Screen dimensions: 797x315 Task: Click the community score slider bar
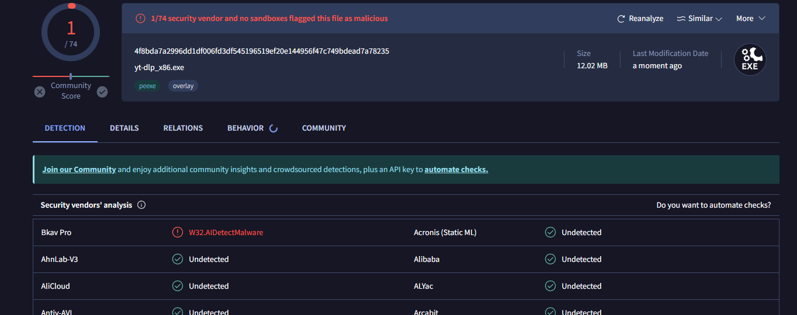pyautogui.click(x=71, y=76)
